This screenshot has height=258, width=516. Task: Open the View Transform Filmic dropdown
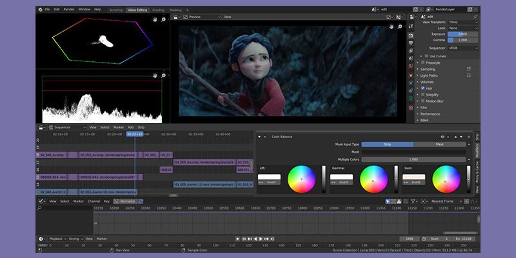click(458, 22)
